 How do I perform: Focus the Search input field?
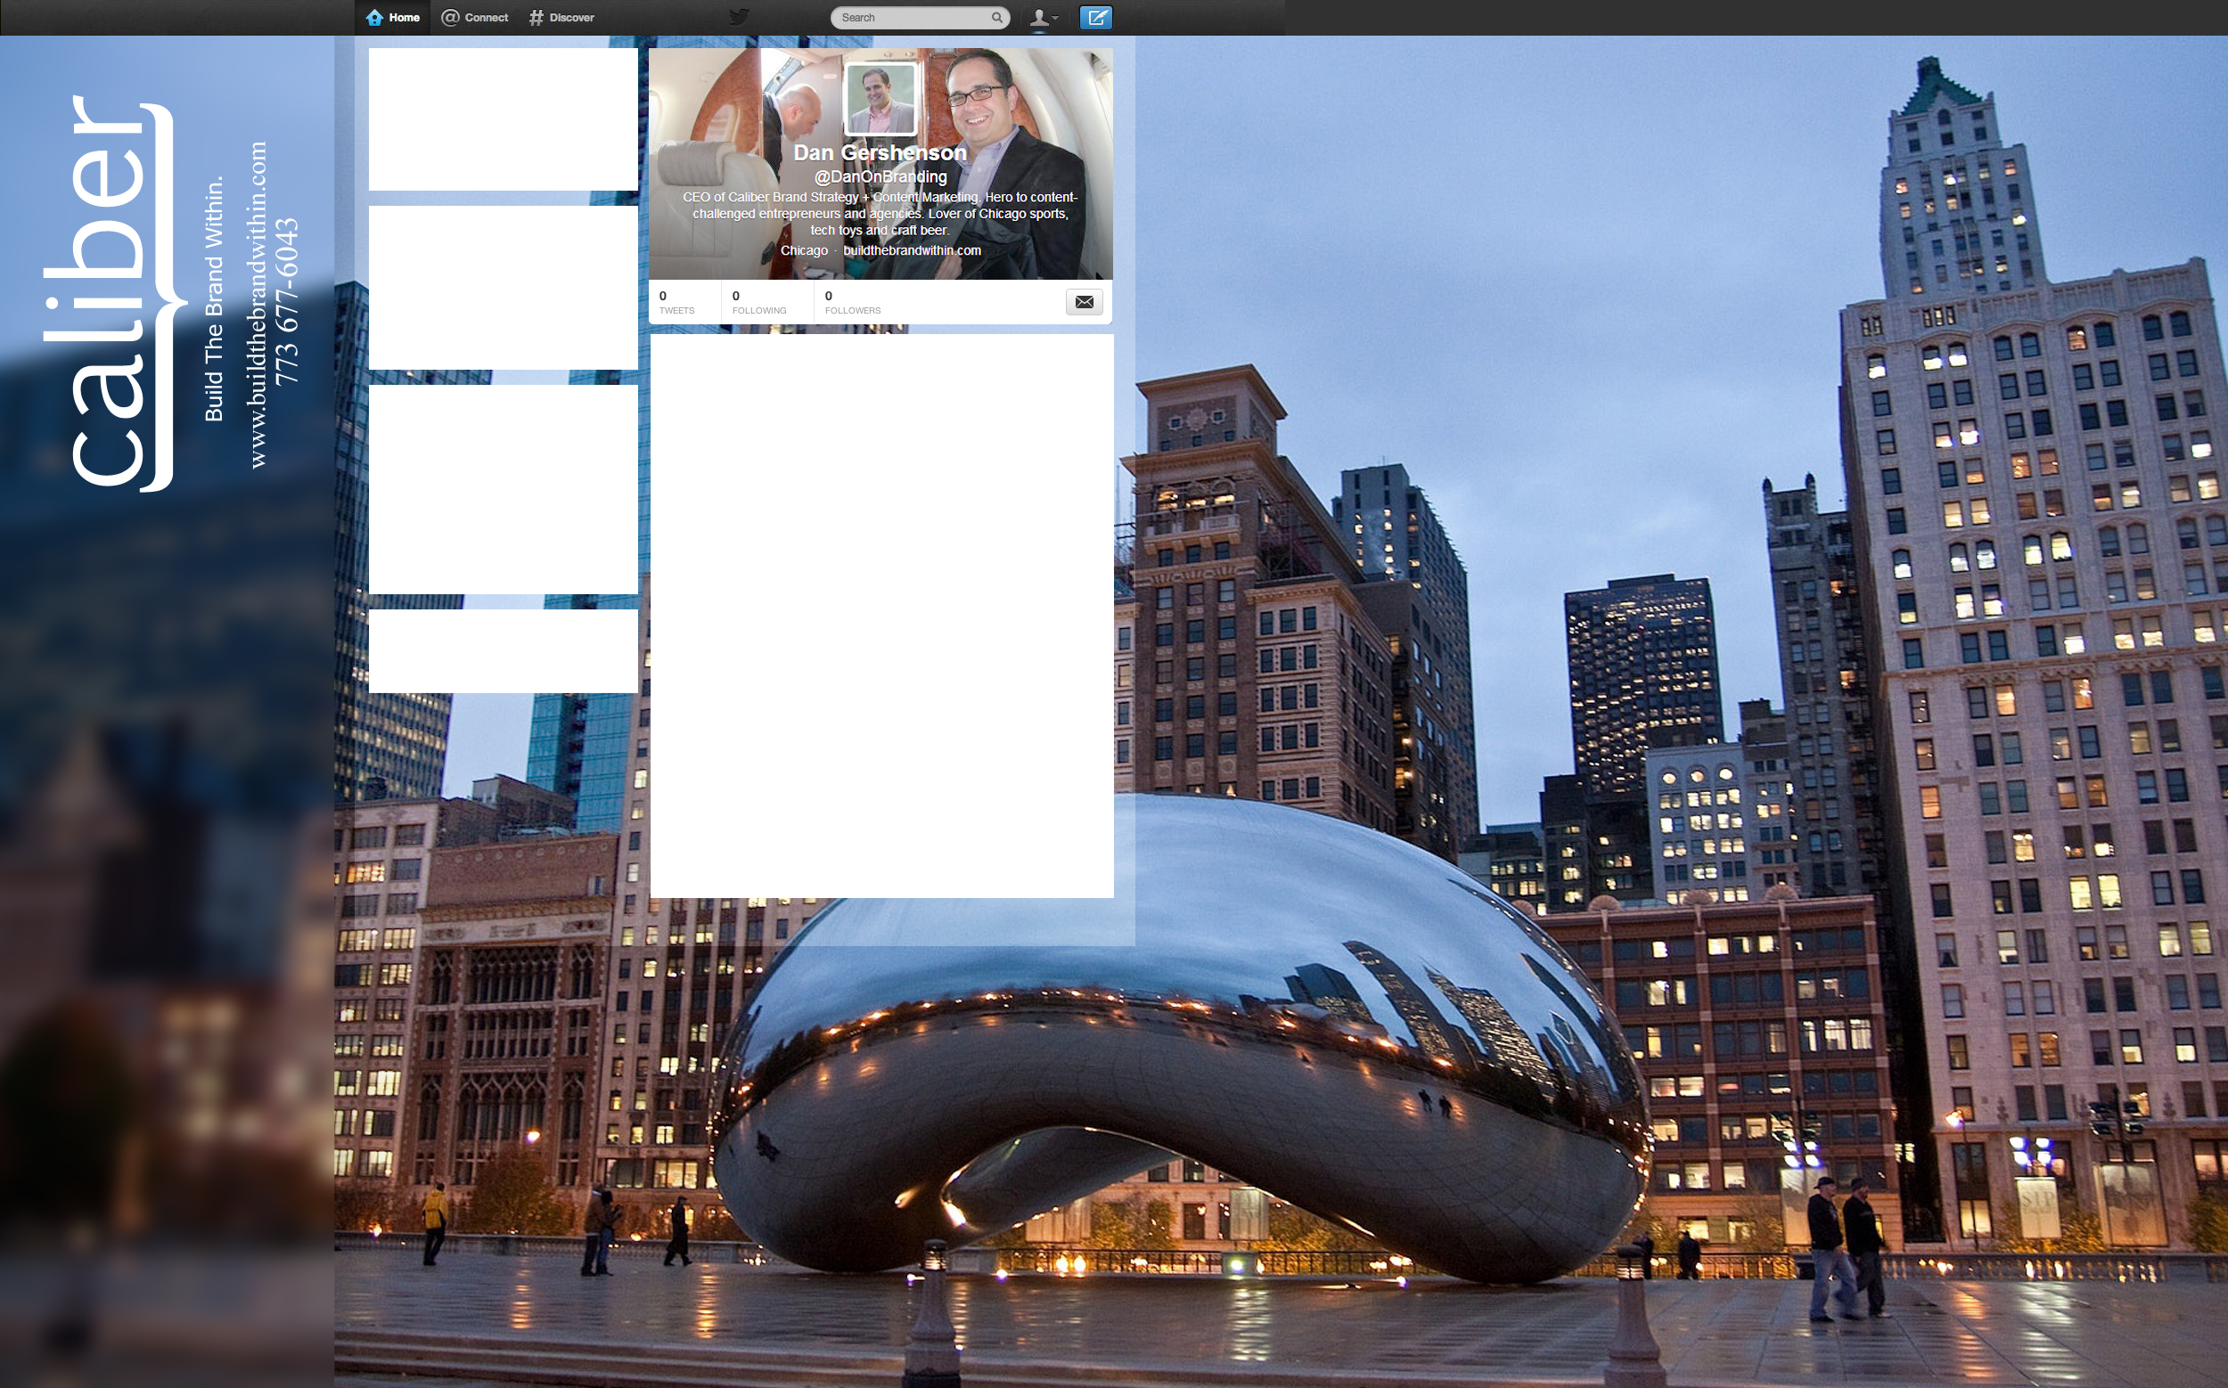click(x=911, y=18)
